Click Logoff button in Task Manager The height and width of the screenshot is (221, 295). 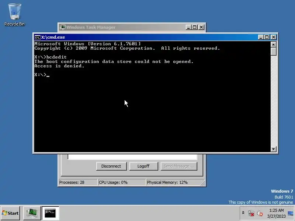coord(143,166)
